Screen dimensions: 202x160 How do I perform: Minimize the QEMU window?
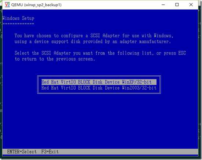(x=163, y=5)
